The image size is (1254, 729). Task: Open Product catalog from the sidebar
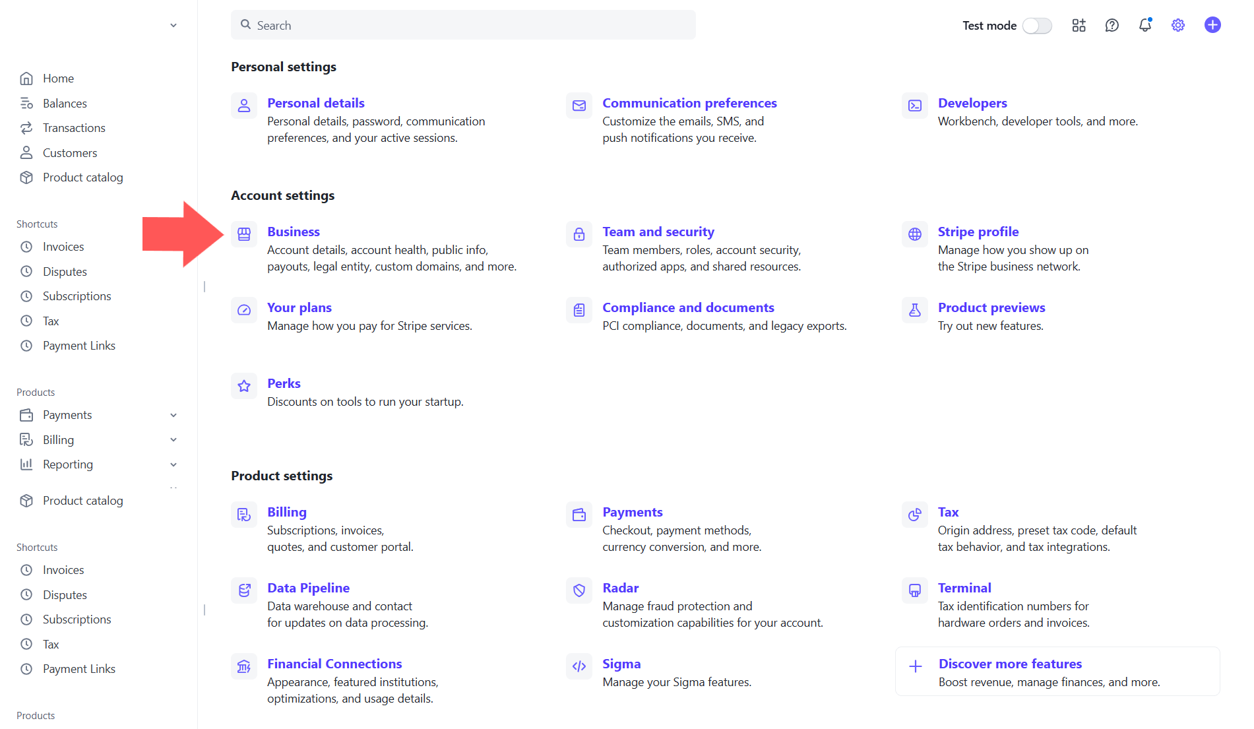pyautogui.click(x=82, y=177)
